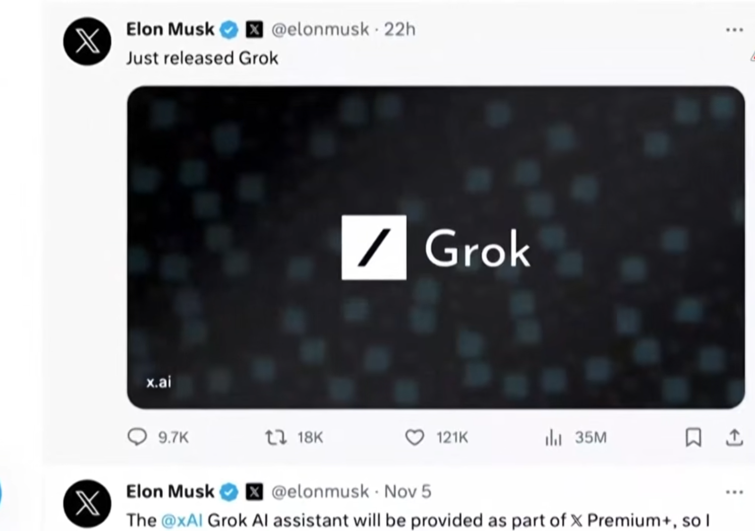Open the 22h timestamp of the post

coord(400,29)
